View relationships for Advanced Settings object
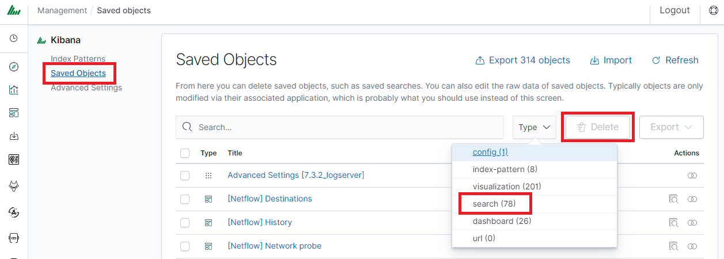The width and height of the screenshot is (724, 259). point(692,175)
